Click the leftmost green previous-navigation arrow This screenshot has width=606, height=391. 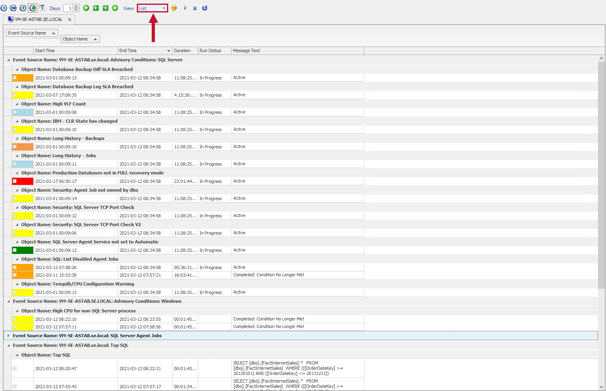click(86, 8)
